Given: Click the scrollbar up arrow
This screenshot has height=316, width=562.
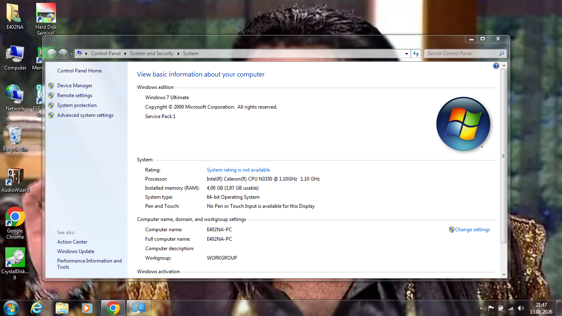Looking at the screenshot, I should coord(504,66).
